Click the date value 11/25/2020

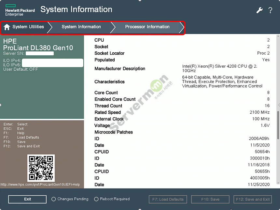(x=259, y=185)
